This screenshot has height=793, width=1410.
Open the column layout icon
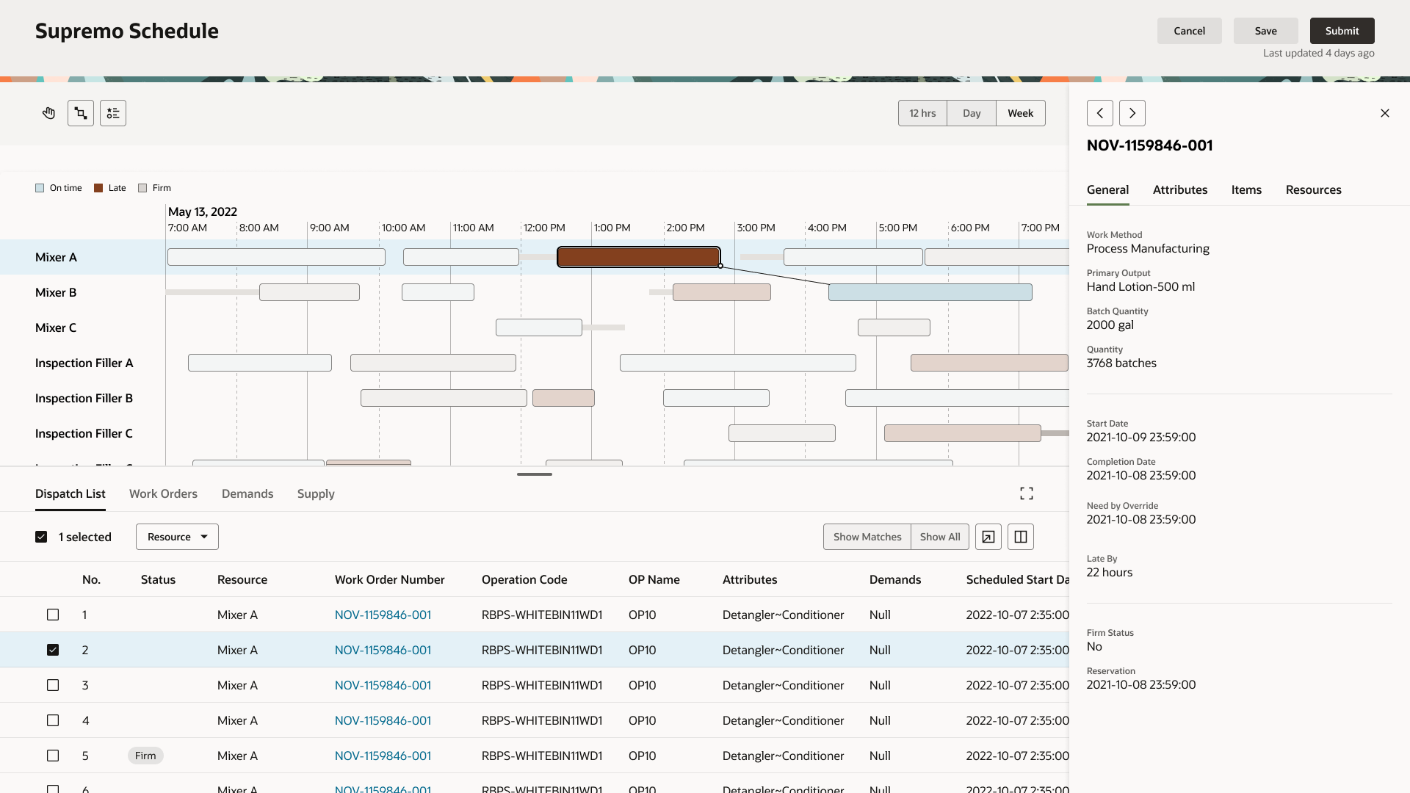(x=1021, y=537)
